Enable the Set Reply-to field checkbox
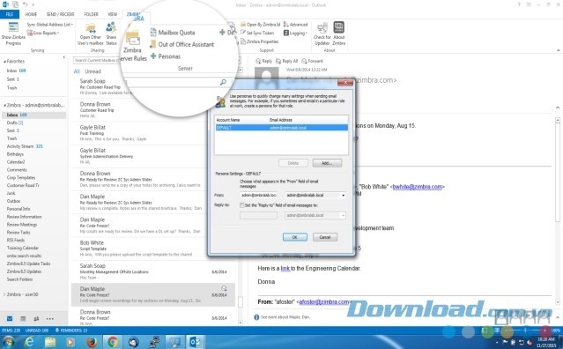 coord(242,205)
